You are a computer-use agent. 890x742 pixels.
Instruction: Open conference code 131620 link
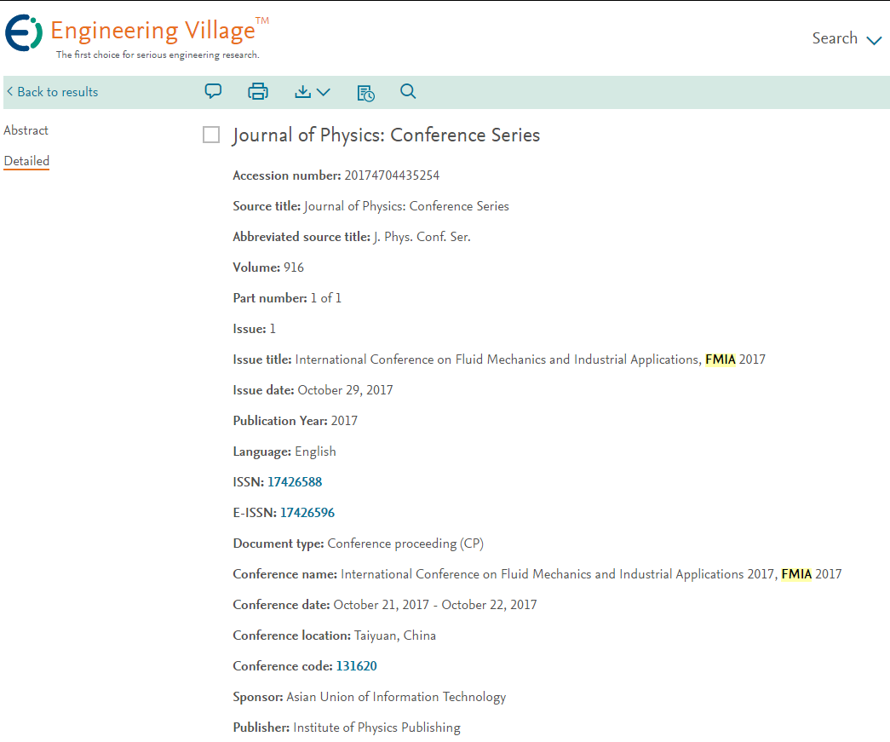356,666
